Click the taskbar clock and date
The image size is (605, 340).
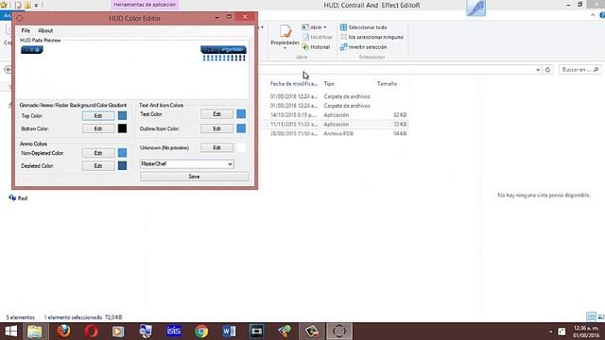tap(586, 331)
